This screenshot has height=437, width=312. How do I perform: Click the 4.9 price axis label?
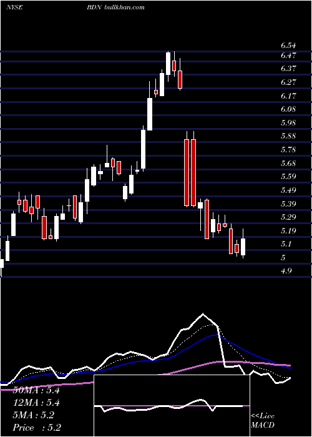(x=286, y=271)
